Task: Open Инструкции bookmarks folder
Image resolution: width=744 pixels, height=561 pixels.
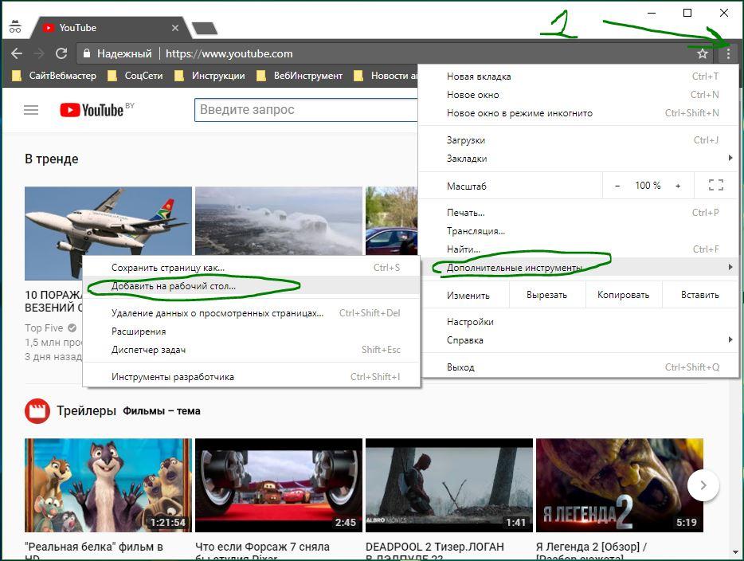Action: (x=209, y=76)
